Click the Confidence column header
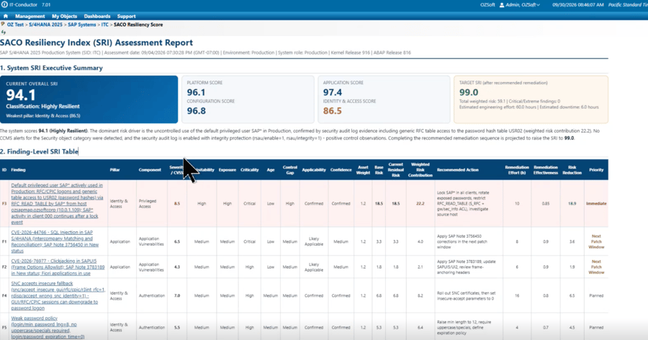648x340 pixels. (341, 170)
